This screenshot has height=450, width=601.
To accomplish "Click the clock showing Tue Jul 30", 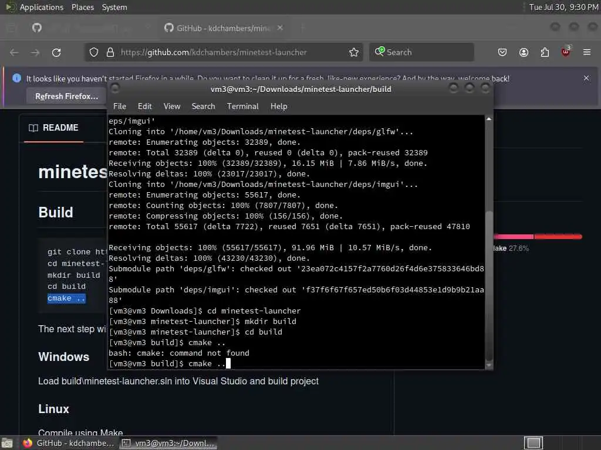I will [563, 7].
